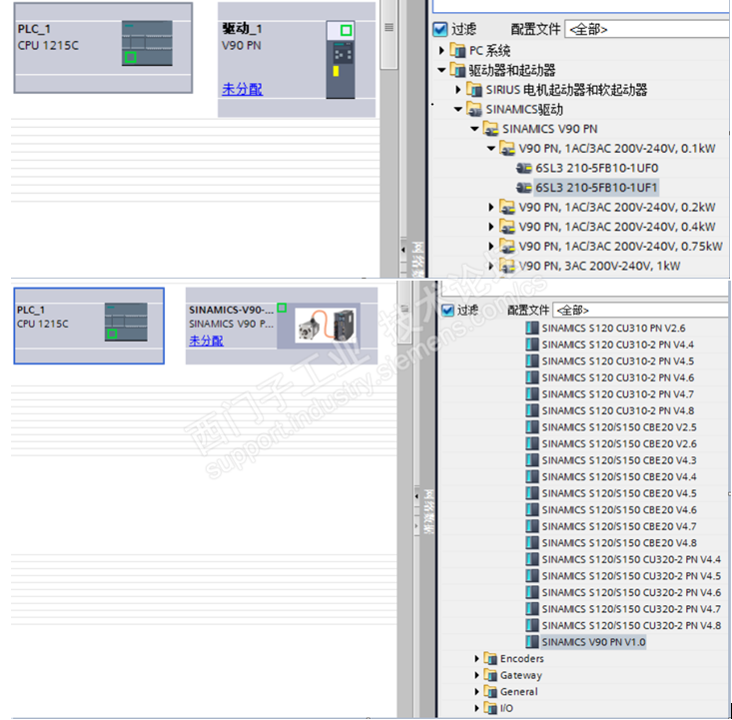Expand the PC 系统 tree node
The width and height of the screenshot is (732, 720).
[x=441, y=50]
